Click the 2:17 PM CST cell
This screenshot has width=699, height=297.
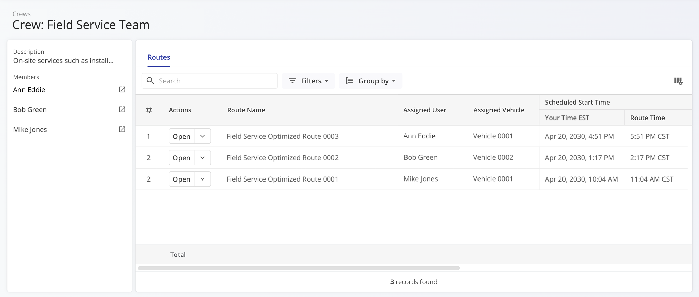pyautogui.click(x=650, y=158)
